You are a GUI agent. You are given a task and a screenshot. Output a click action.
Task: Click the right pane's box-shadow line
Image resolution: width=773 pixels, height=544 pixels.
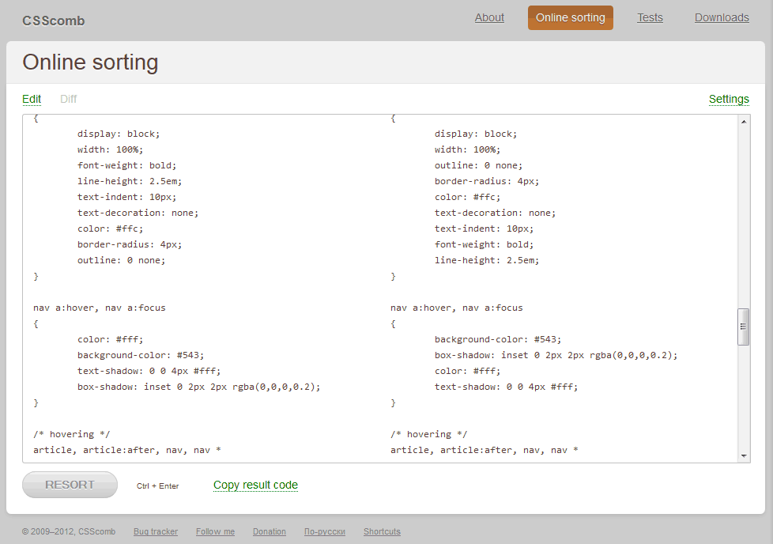coord(556,355)
